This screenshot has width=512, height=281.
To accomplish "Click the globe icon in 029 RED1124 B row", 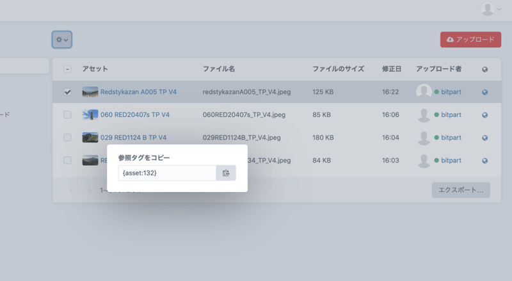I will point(485,138).
